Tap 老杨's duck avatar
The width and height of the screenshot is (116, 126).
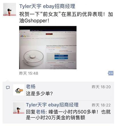click(19, 90)
